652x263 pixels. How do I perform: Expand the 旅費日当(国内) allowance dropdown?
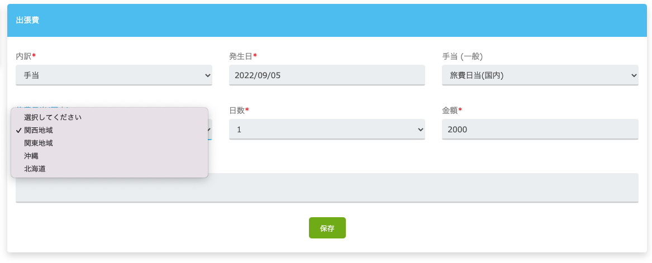click(540, 75)
